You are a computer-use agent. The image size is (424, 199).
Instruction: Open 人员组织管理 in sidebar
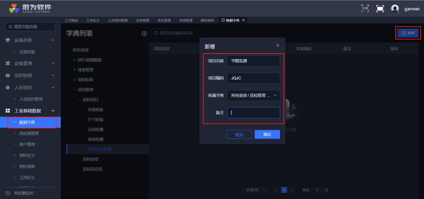click(x=31, y=99)
